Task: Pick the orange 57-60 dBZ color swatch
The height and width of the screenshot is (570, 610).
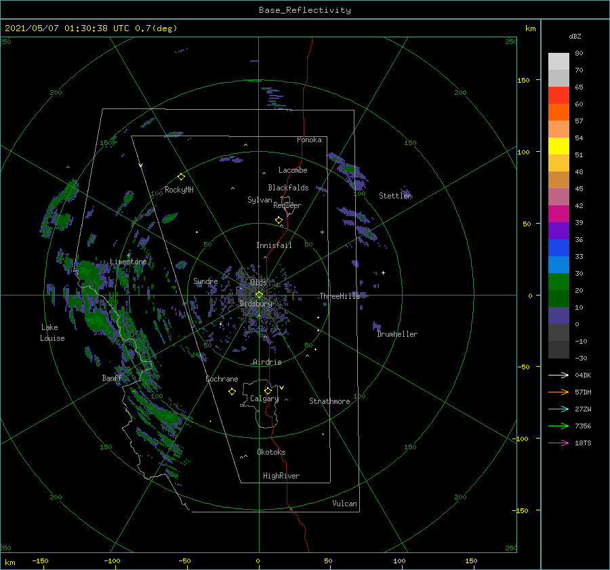Action: click(x=558, y=112)
